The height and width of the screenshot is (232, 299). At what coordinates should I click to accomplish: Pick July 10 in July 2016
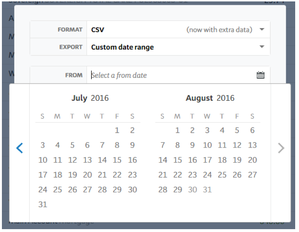coord(43,160)
